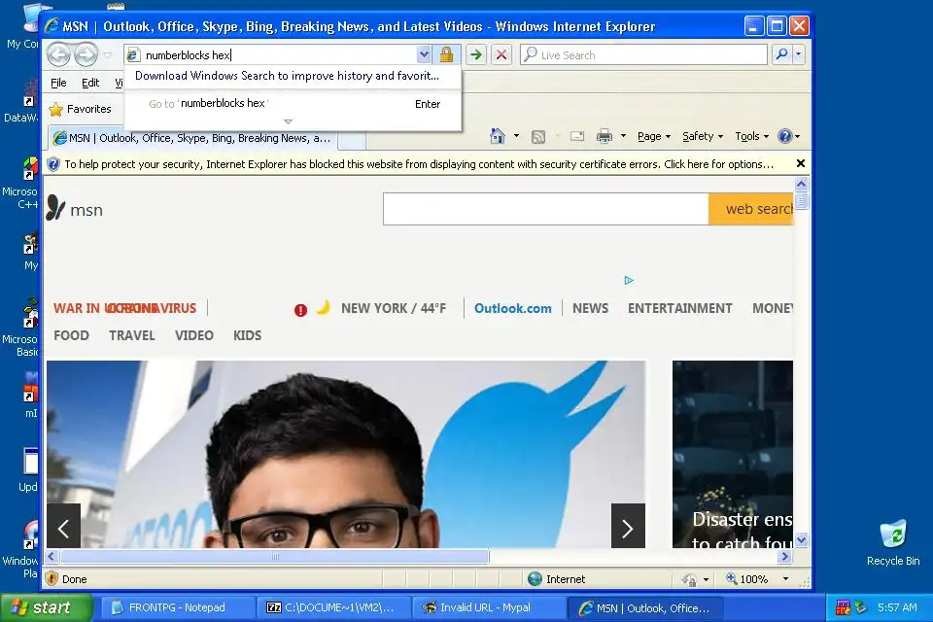Click the Home toolbar icon

click(498, 136)
